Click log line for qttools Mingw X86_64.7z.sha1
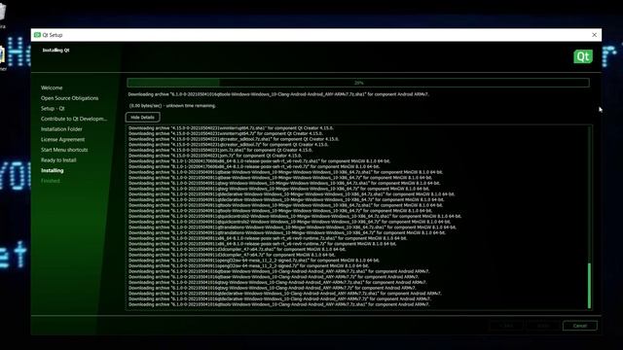This screenshot has width=623, height=350. 285,205
